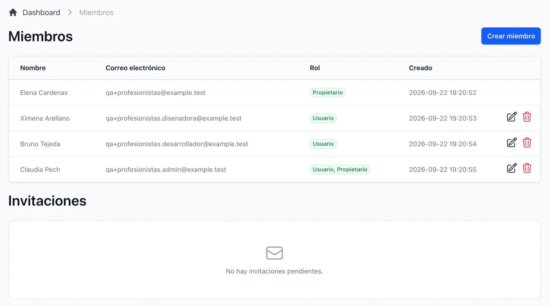
Task: Select the name Elena Cardenas
Action: tap(44, 93)
